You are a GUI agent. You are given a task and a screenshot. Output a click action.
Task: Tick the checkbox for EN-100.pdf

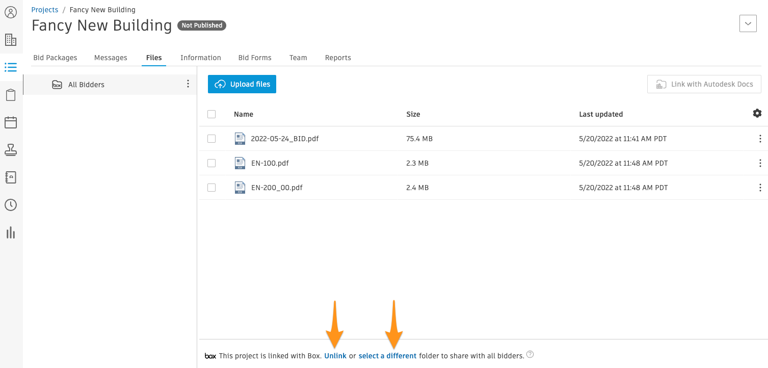tap(211, 163)
